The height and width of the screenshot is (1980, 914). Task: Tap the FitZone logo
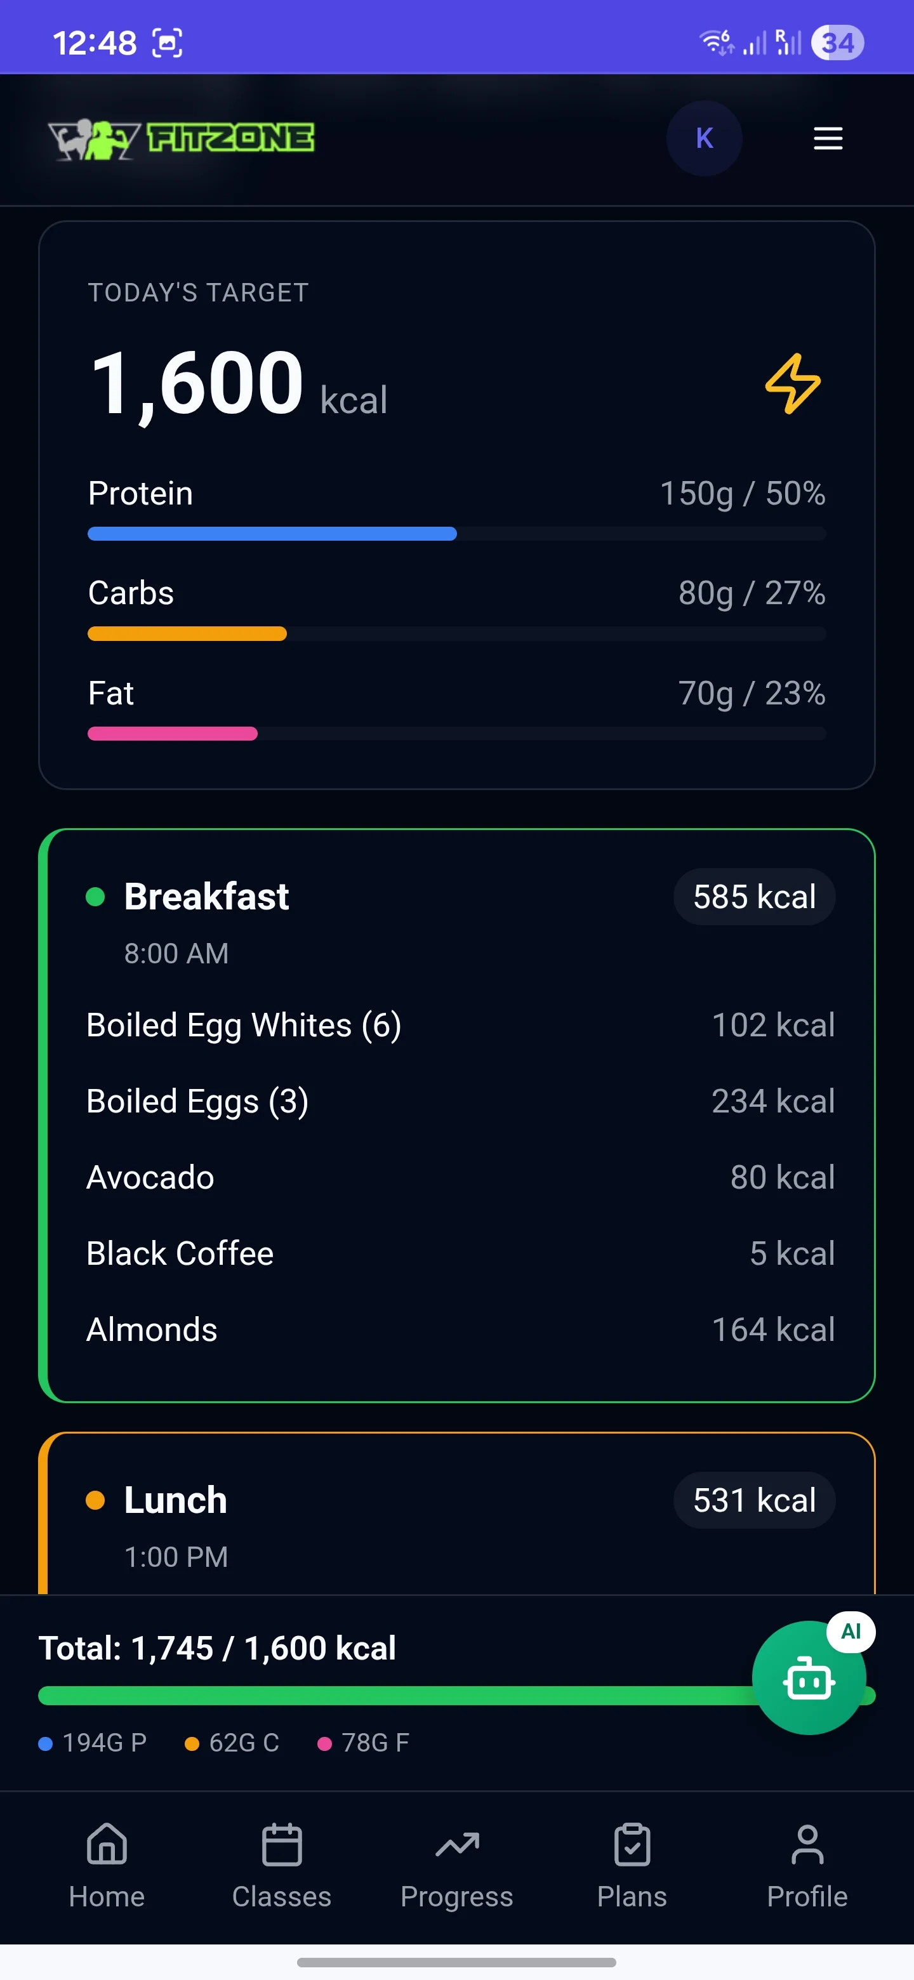coord(182,139)
